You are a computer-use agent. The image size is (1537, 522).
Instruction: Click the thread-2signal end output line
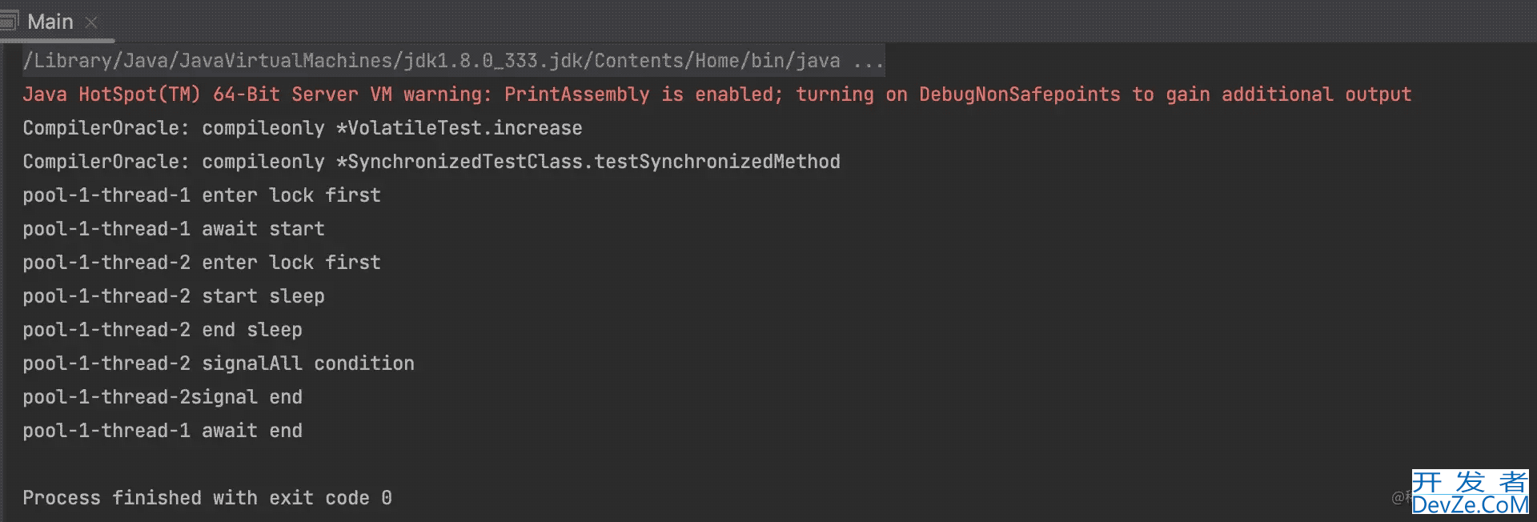pos(163,397)
